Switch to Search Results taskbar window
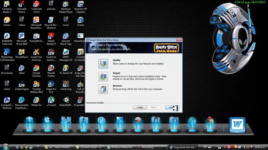Image resolution: width=268 pixels, height=150 pixels. click(x=59, y=147)
